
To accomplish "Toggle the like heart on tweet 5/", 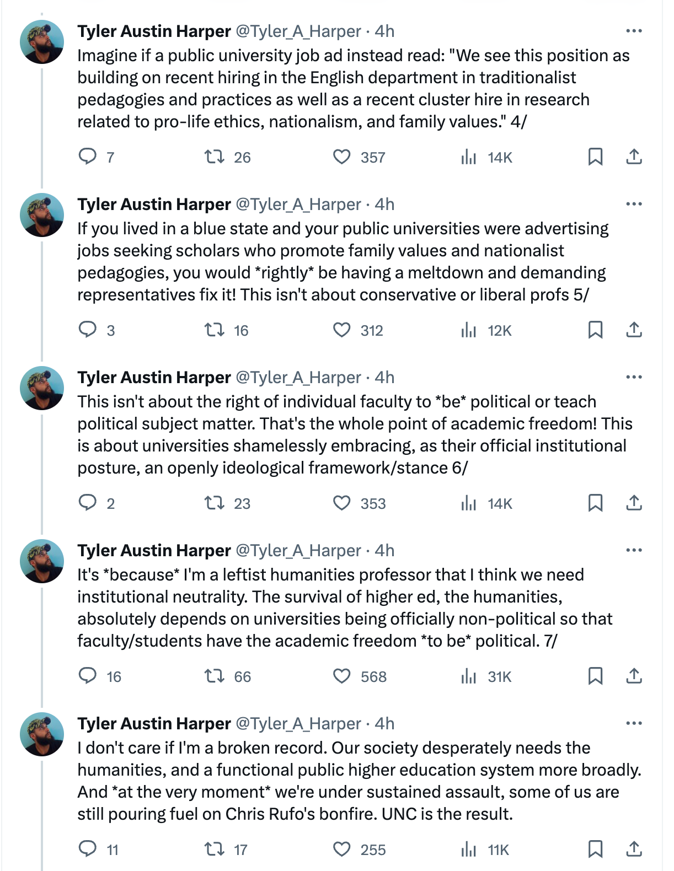I will (x=342, y=330).
